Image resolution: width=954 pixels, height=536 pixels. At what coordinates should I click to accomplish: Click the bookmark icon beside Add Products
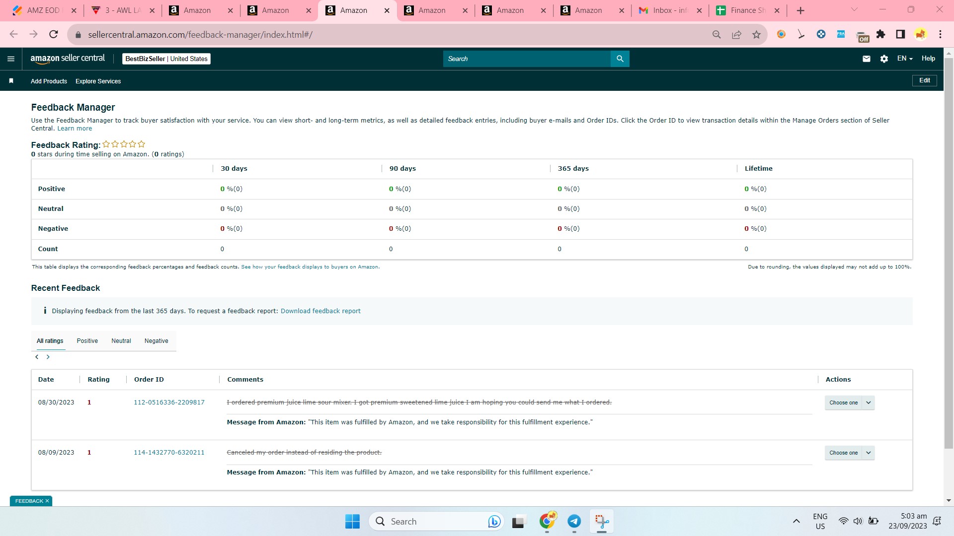(11, 81)
